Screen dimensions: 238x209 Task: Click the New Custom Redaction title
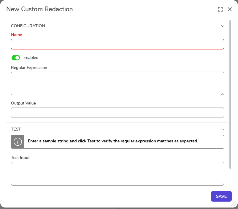coord(39,9)
